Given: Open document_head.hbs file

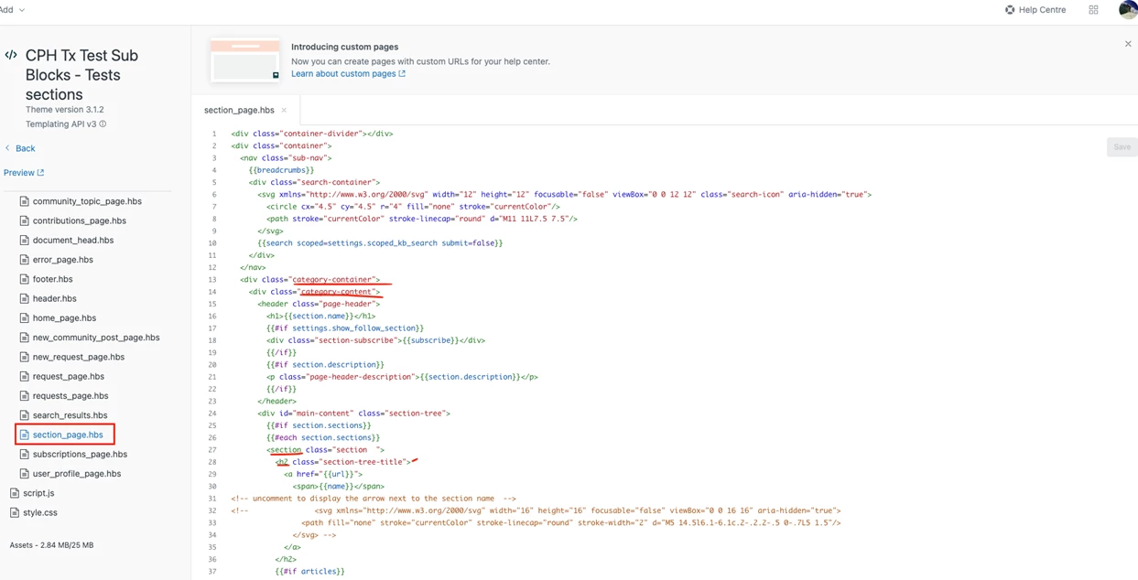Looking at the screenshot, I should click(x=73, y=241).
